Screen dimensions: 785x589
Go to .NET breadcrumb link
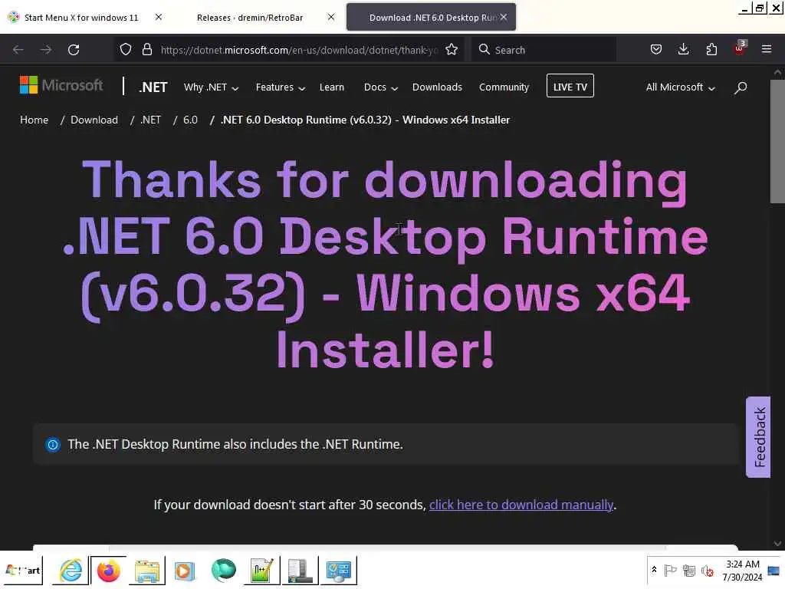click(151, 120)
